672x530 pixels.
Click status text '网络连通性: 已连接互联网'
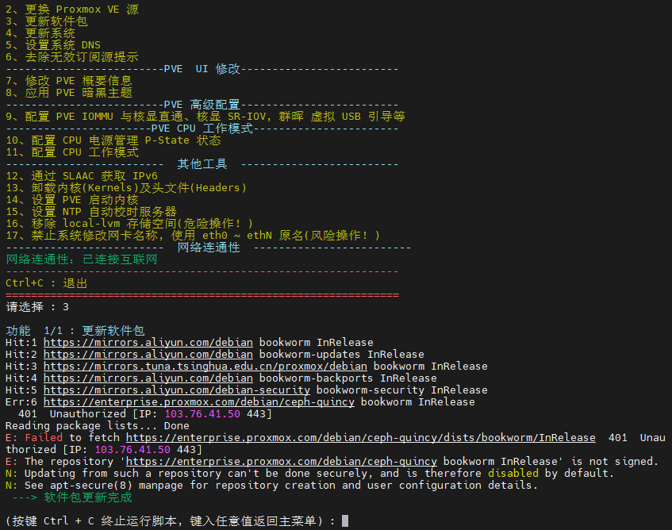point(82,259)
